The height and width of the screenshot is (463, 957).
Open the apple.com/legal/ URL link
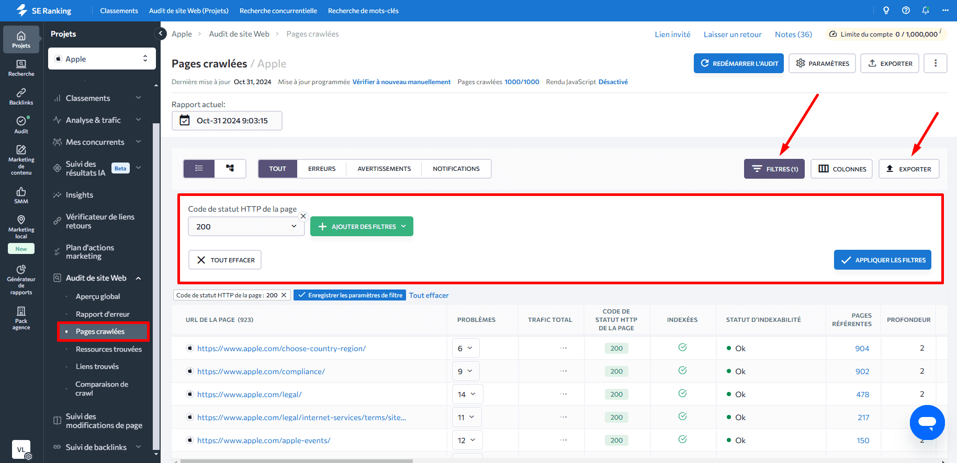coord(249,395)
